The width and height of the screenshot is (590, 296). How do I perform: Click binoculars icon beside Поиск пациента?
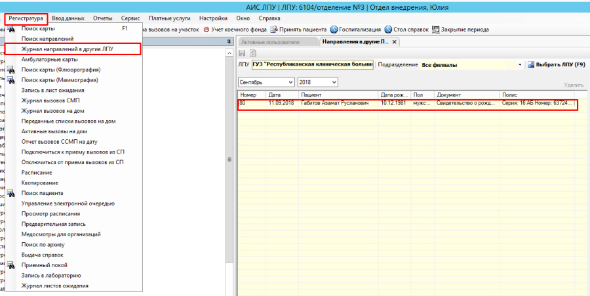[x=11, y=193]
